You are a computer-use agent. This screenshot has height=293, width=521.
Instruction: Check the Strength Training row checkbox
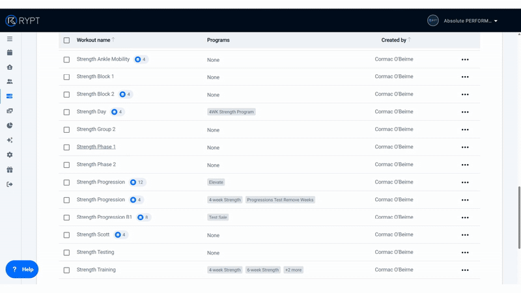66,270
